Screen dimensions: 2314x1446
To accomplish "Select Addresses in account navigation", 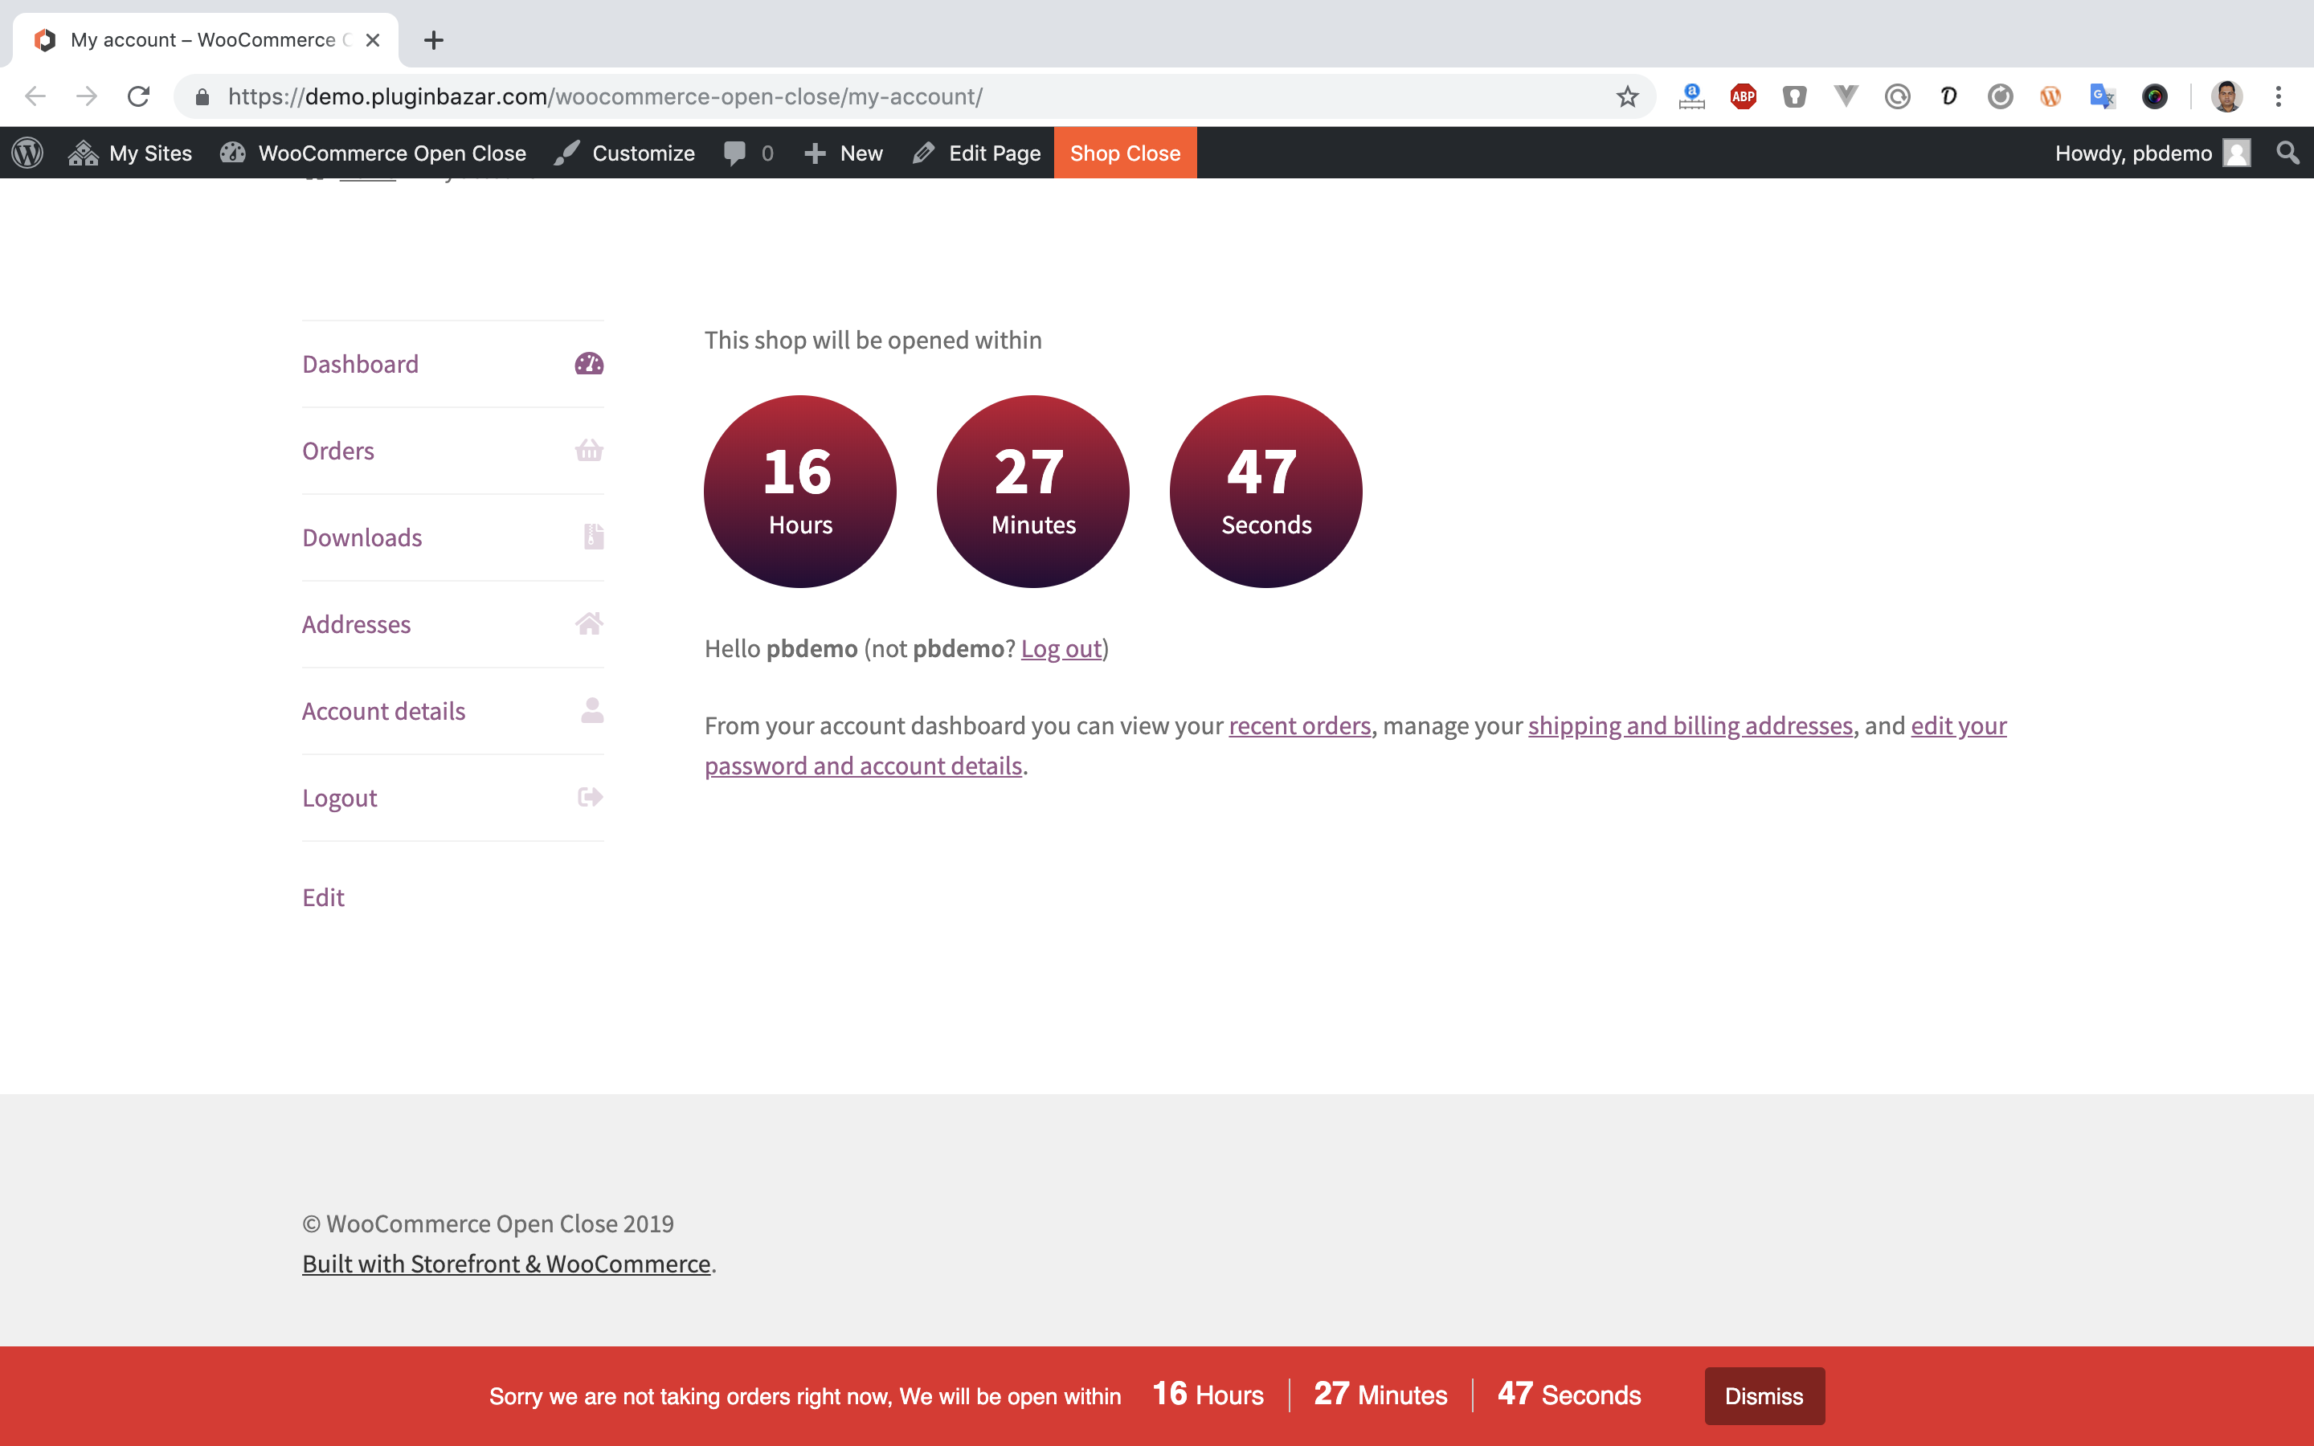I will coord(357,624).
